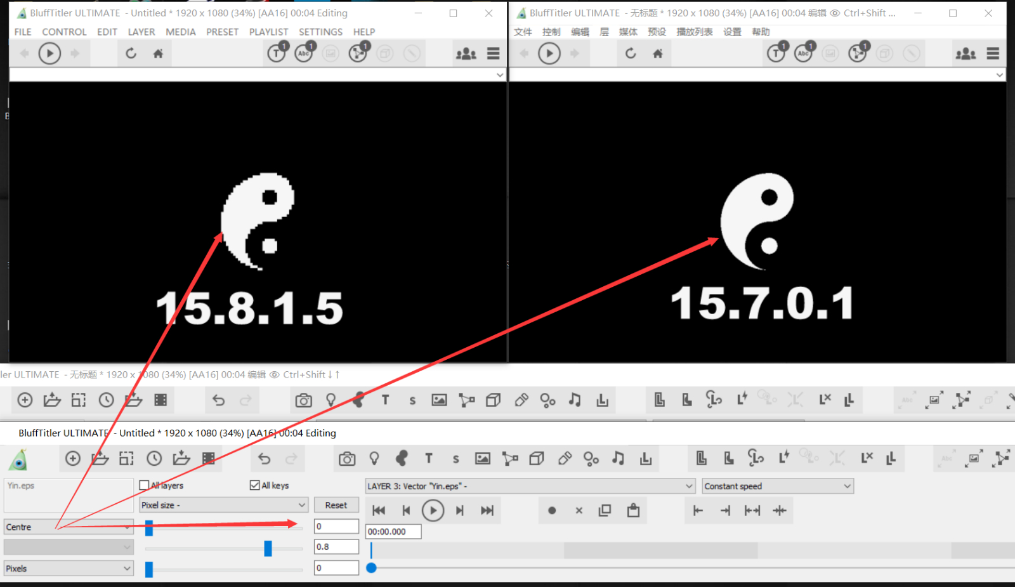Open the PRESET menu

(222, 32)
